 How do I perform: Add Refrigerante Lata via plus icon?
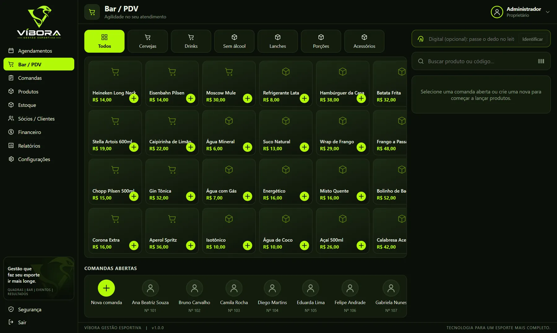coord(304,99)
